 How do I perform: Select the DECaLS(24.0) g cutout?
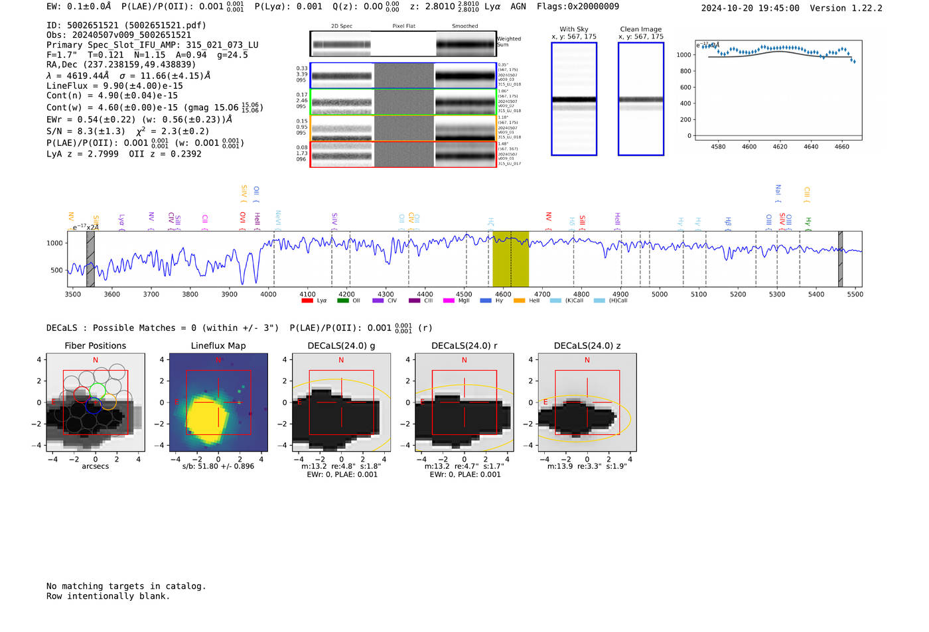coord(341,403)
